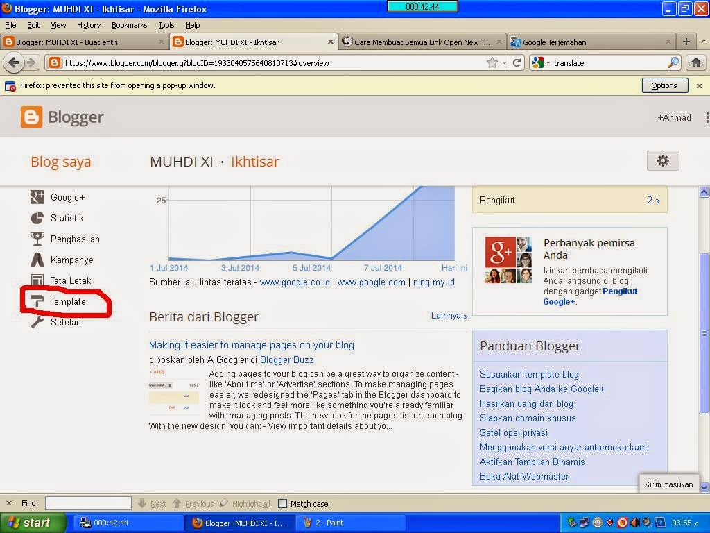
Task: Open Blogger Buzz link
Action: 286,360
